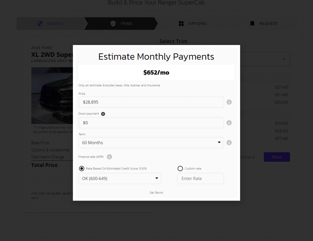
Task: Click the Total Price label
Action: [x=44, y=165]
